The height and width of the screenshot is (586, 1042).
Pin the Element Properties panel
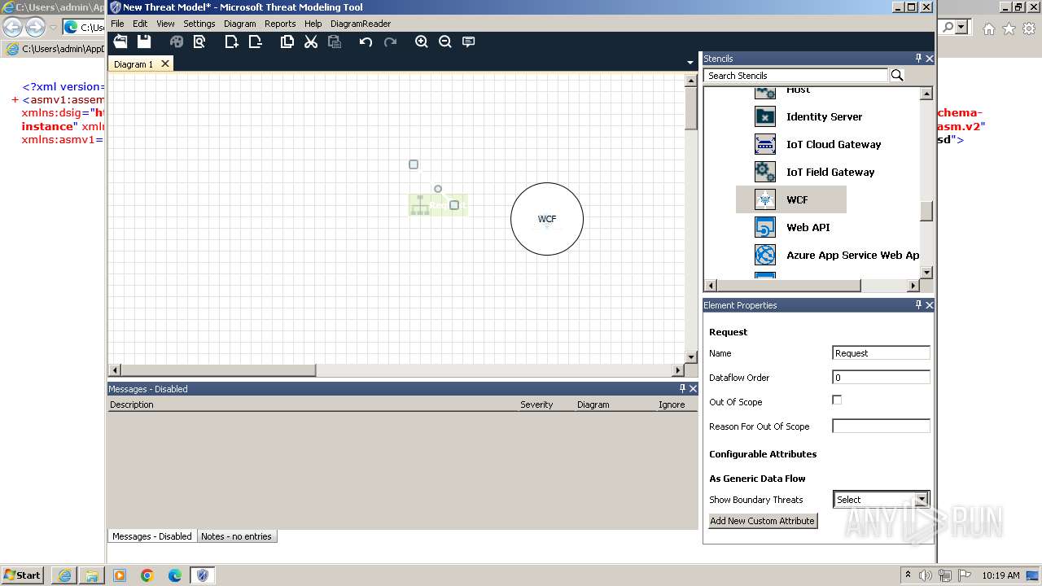918,305
